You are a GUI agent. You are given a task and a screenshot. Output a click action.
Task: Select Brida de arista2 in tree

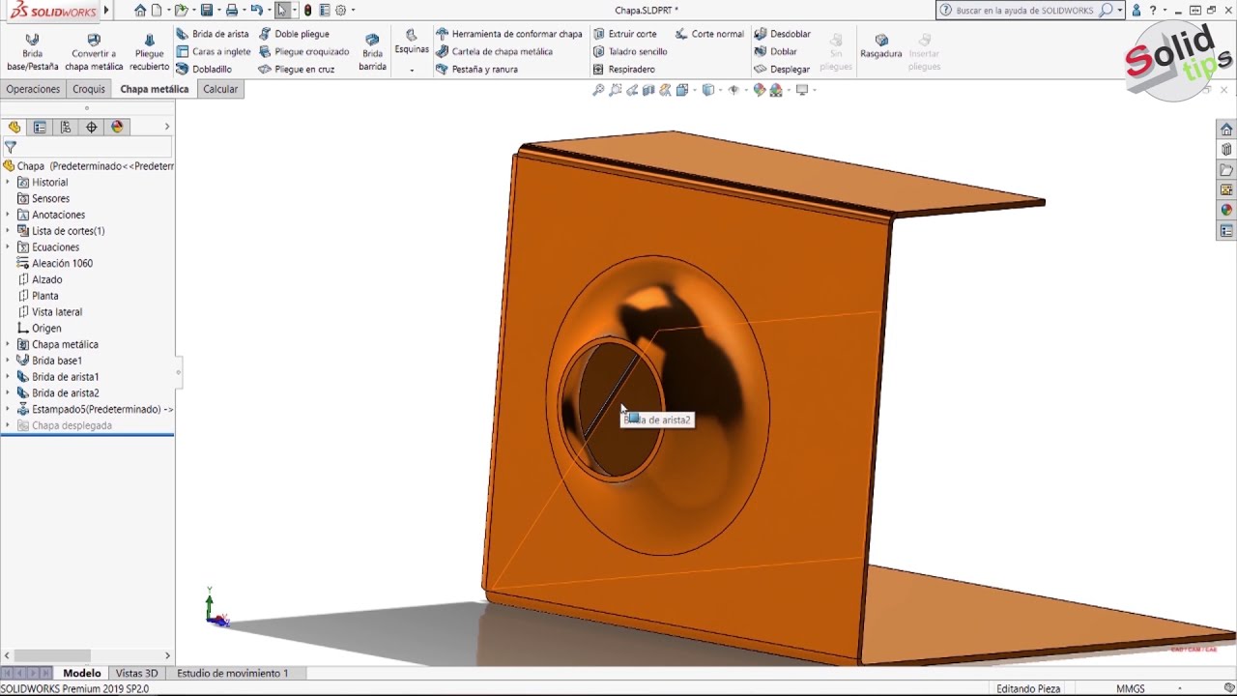(x=58, y=393)
